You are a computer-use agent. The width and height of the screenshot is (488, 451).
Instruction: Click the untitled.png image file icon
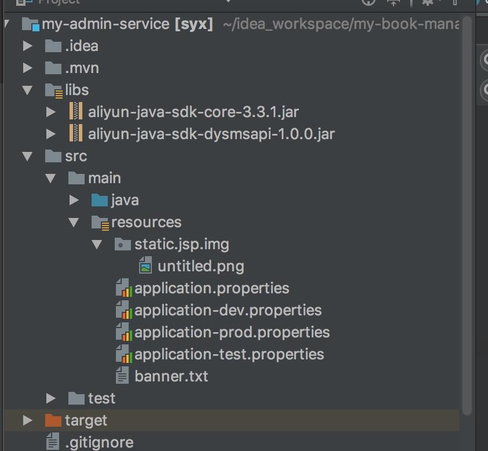tap(145, 266)
